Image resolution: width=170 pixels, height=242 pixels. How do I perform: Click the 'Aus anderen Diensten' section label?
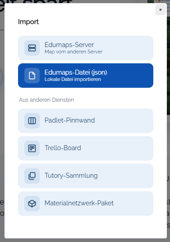pos(46,100)
